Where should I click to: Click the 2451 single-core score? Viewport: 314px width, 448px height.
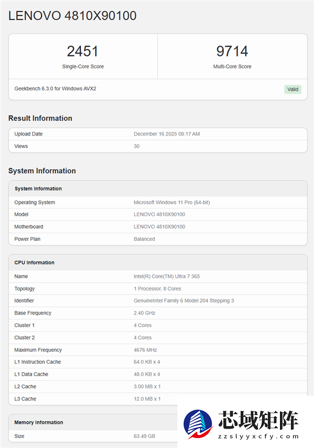(83, 51)
